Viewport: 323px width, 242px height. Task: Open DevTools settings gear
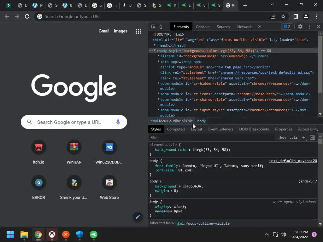(300, 26)
